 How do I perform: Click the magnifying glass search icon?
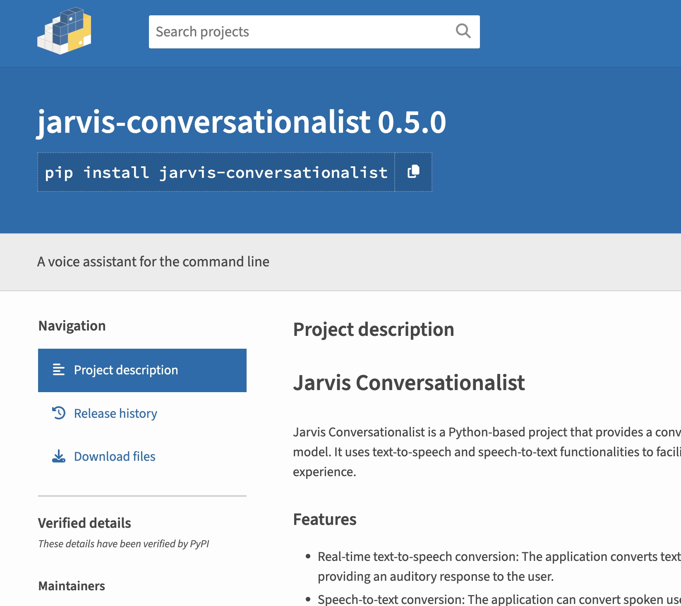point(463,31)
